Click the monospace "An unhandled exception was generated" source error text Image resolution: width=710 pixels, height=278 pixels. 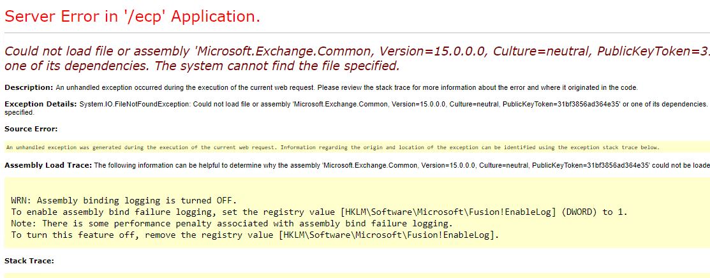coord(333,147)
